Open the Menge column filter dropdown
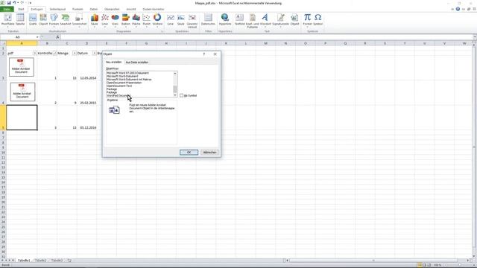The height and width of the screenshot is (268, 477). [x=75, y=53]
